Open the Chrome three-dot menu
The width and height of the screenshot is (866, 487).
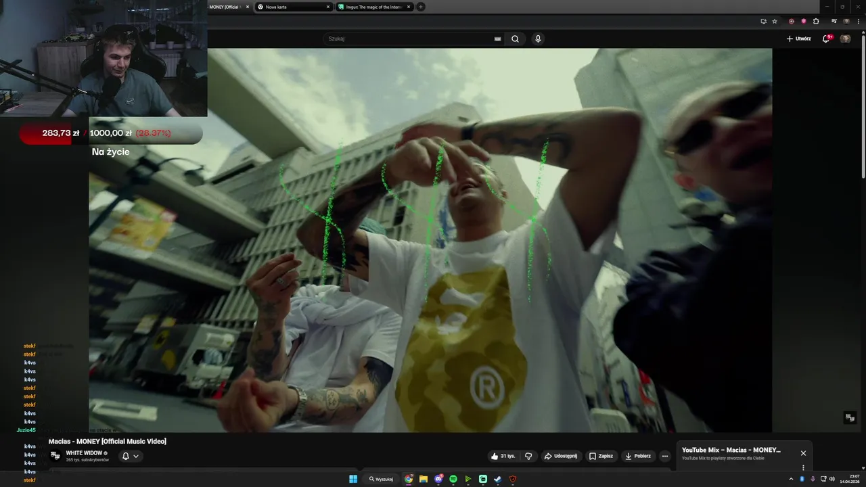pyautogui.click(x=858, y=21)
